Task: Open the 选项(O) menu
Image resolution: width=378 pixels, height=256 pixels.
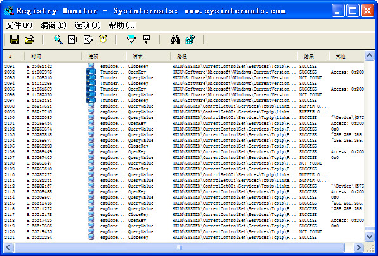Action: point(88,25)
